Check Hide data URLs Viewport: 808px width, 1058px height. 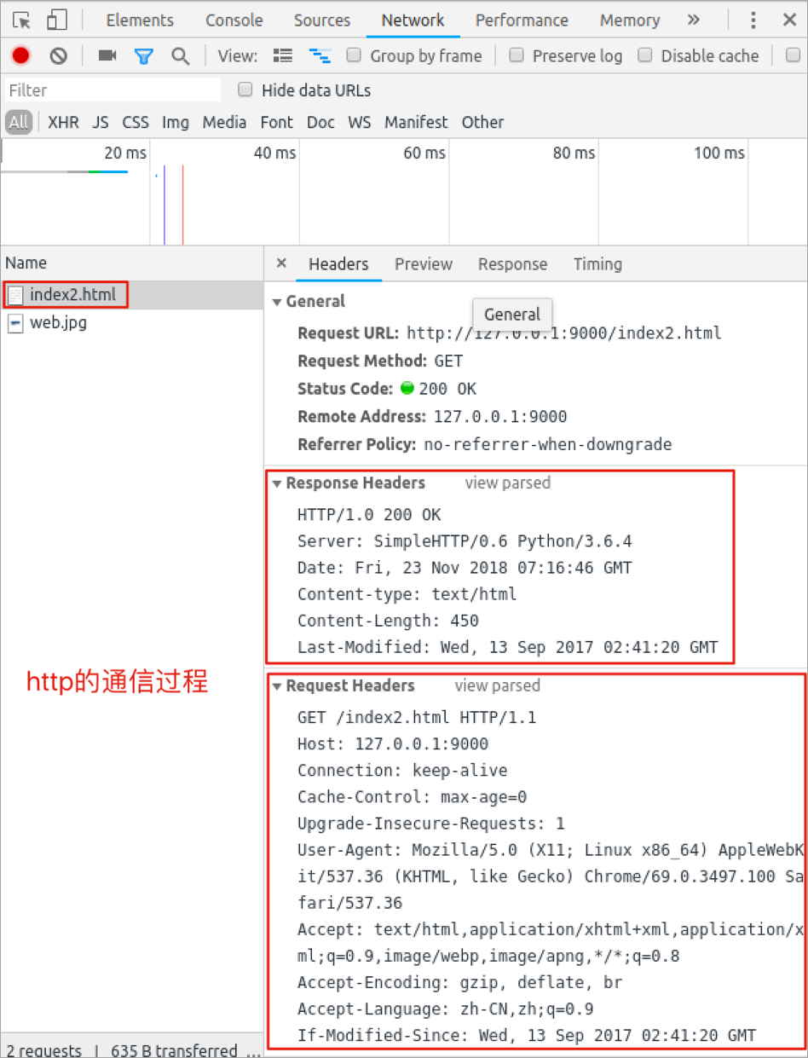click(x=245, y=90)
